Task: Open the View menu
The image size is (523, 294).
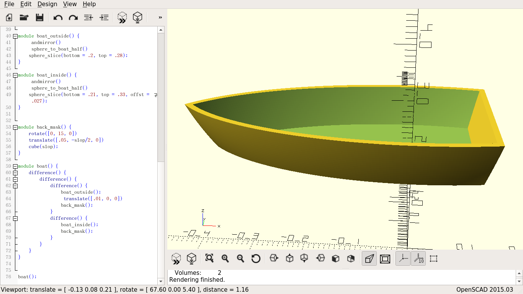Action: point(70,4)
